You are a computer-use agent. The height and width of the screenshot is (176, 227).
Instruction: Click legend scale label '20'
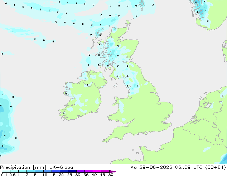[x=61, y=175]
